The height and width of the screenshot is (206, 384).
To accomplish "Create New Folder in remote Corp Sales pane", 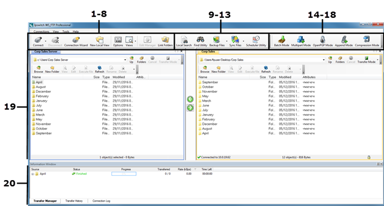I will (x=218, y=69).
